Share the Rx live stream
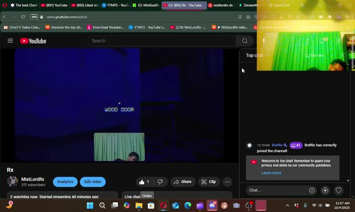 point(183,182)
